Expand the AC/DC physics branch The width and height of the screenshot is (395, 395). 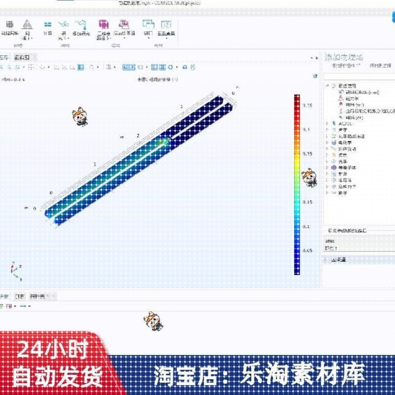[327, 124]
